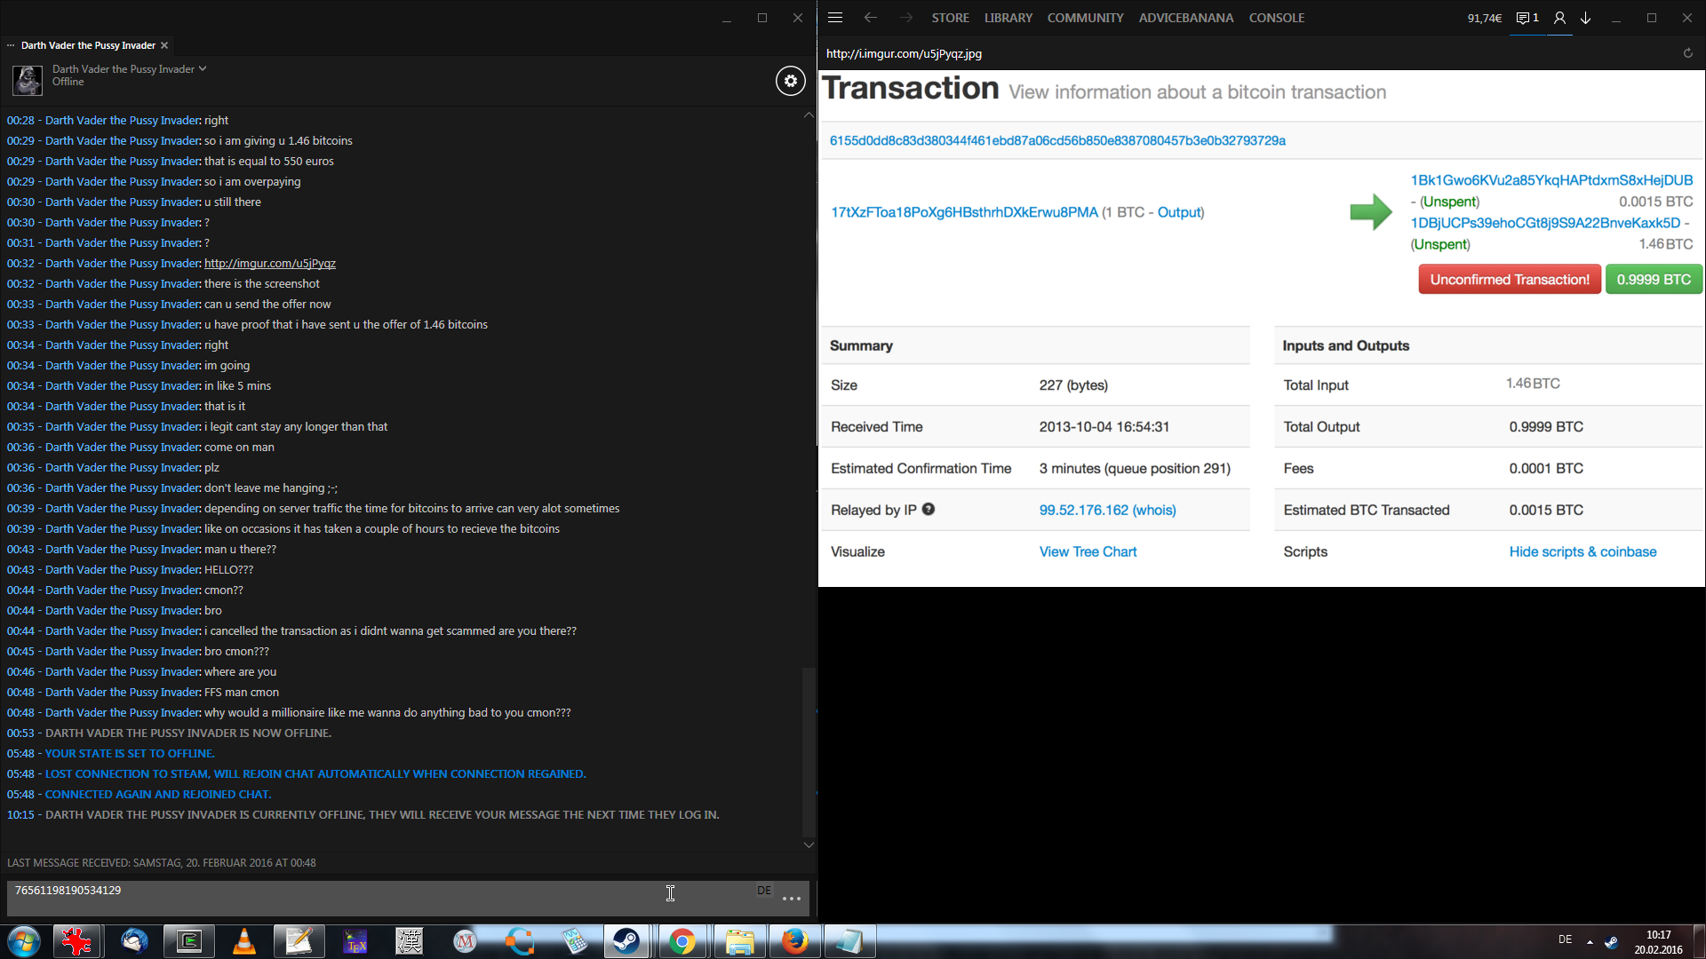Reload the imgur page
The height and width of the screenshot is (959, 1706).
(1687, 53)
